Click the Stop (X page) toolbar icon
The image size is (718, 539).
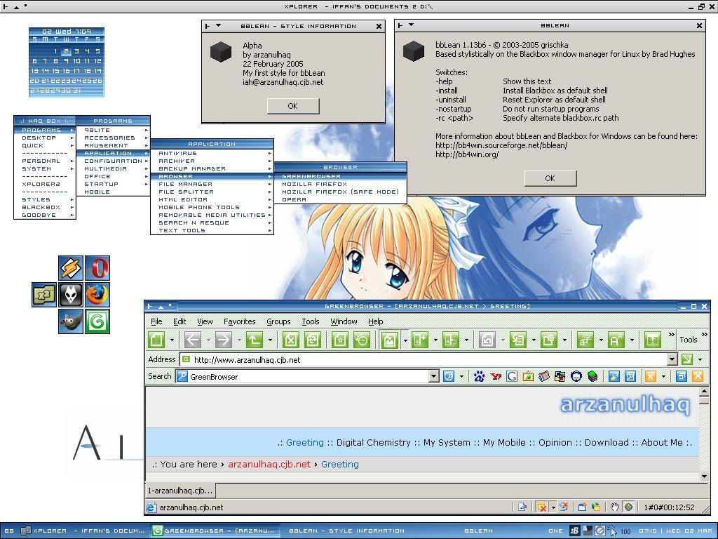[290, 340]
